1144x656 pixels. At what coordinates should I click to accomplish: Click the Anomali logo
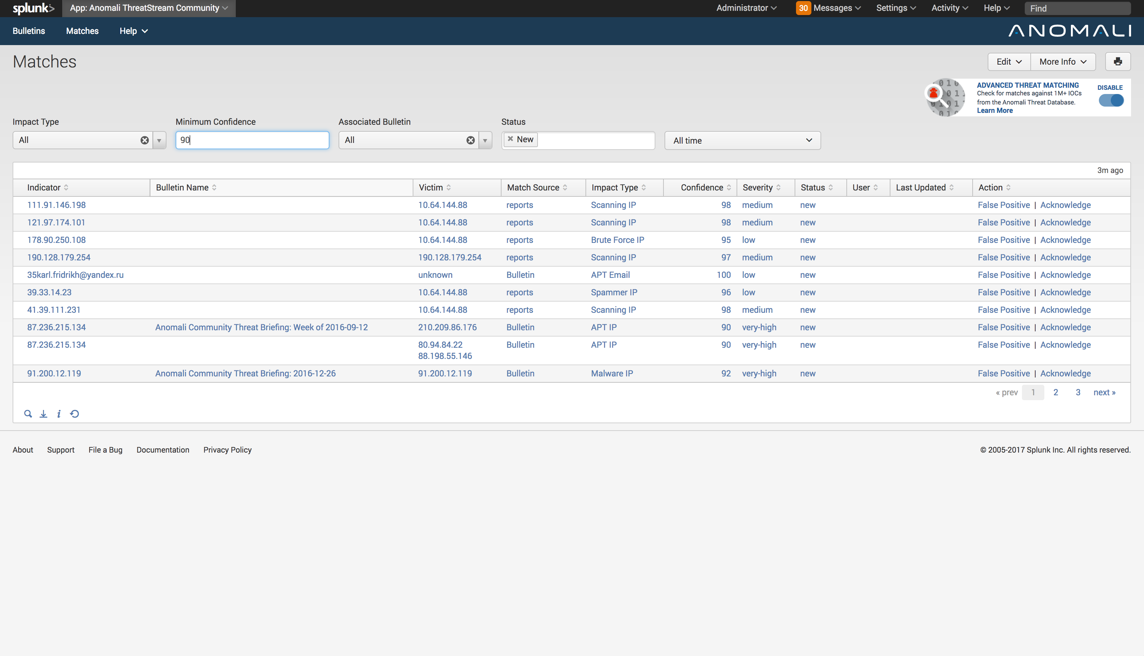(1069, 31)
